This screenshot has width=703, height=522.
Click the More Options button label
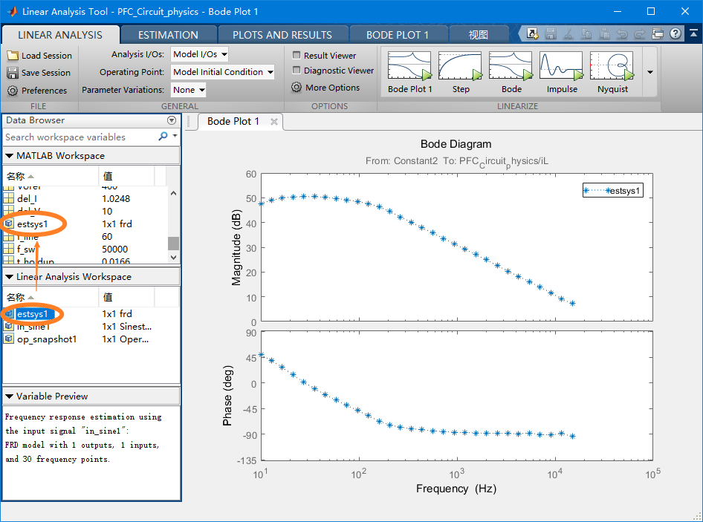333,88
